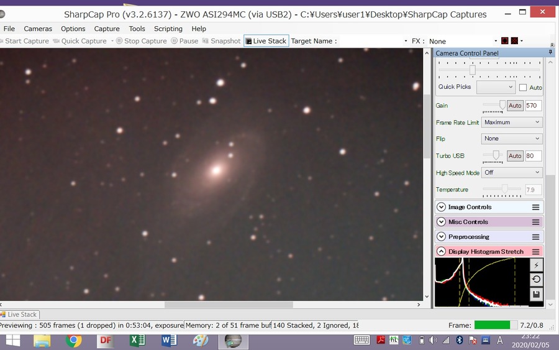
Task: Open the Flip dropdown
Action: pyautogui.click(x=512, y=139)
